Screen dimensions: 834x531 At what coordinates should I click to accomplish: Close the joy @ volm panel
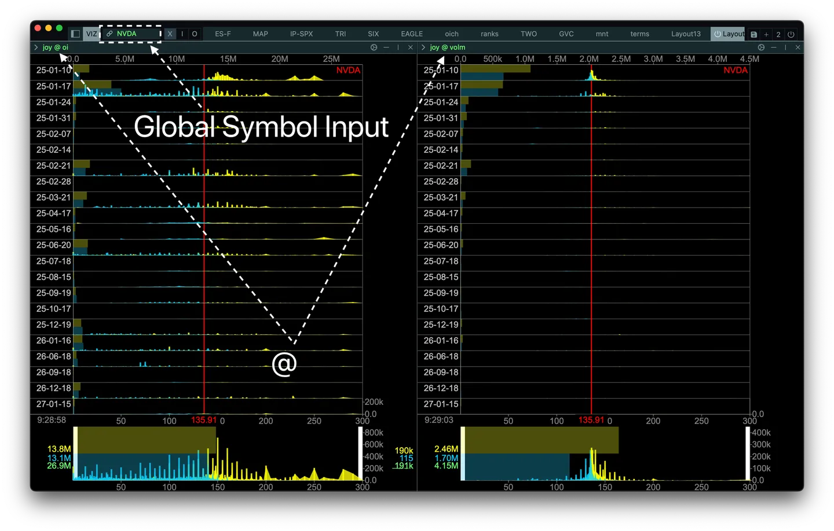(798, 47)
